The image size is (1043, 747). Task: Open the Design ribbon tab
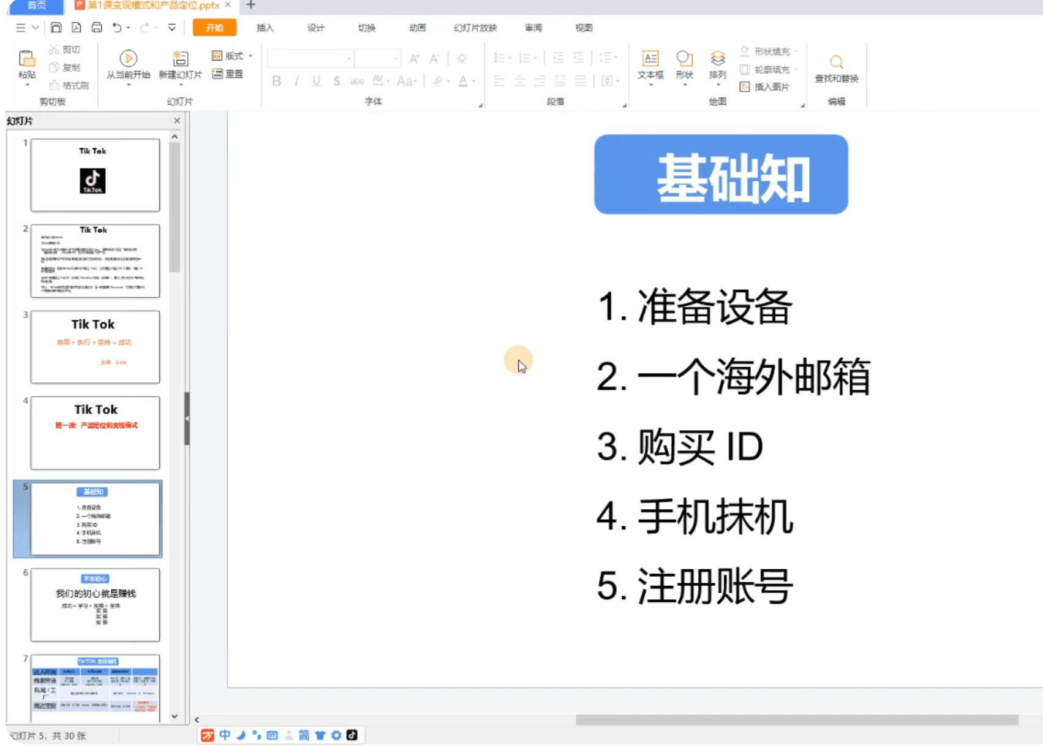(315, 28)
